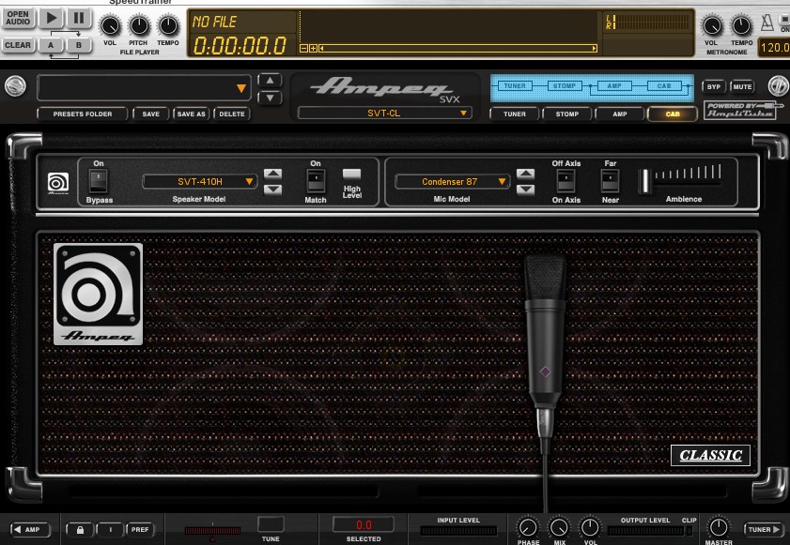The width and height of the screenshot is (790, 545).
Task: Click CAB block in signal chain display
Action: point(664,86)
